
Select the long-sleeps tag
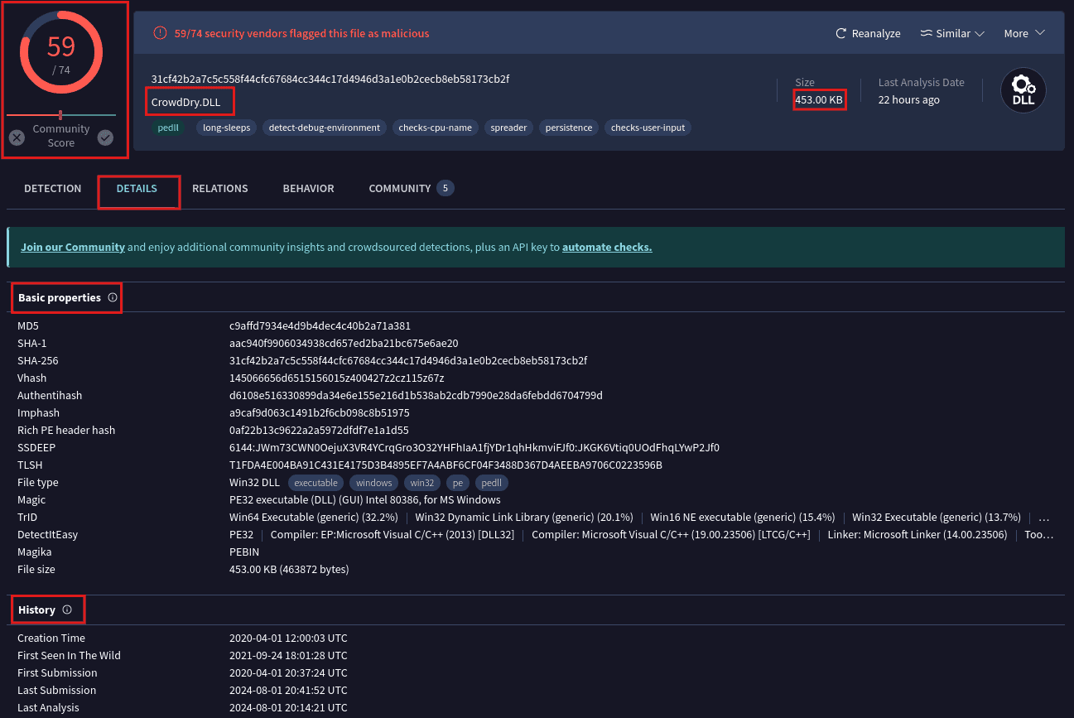227,128
